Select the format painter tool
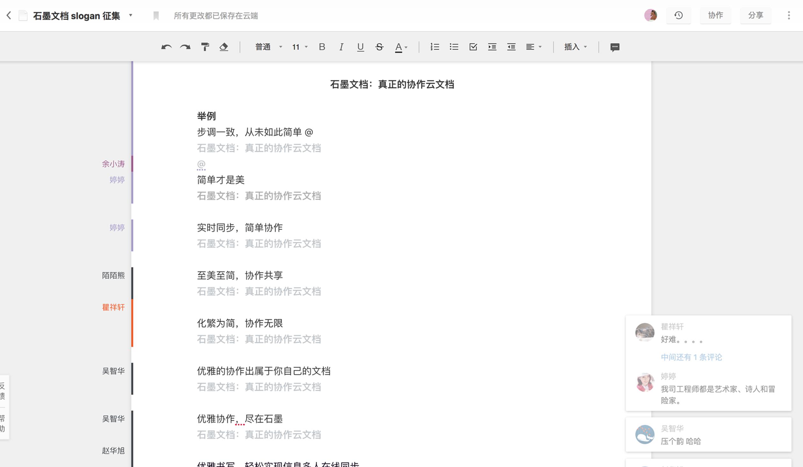 (205, 47)
